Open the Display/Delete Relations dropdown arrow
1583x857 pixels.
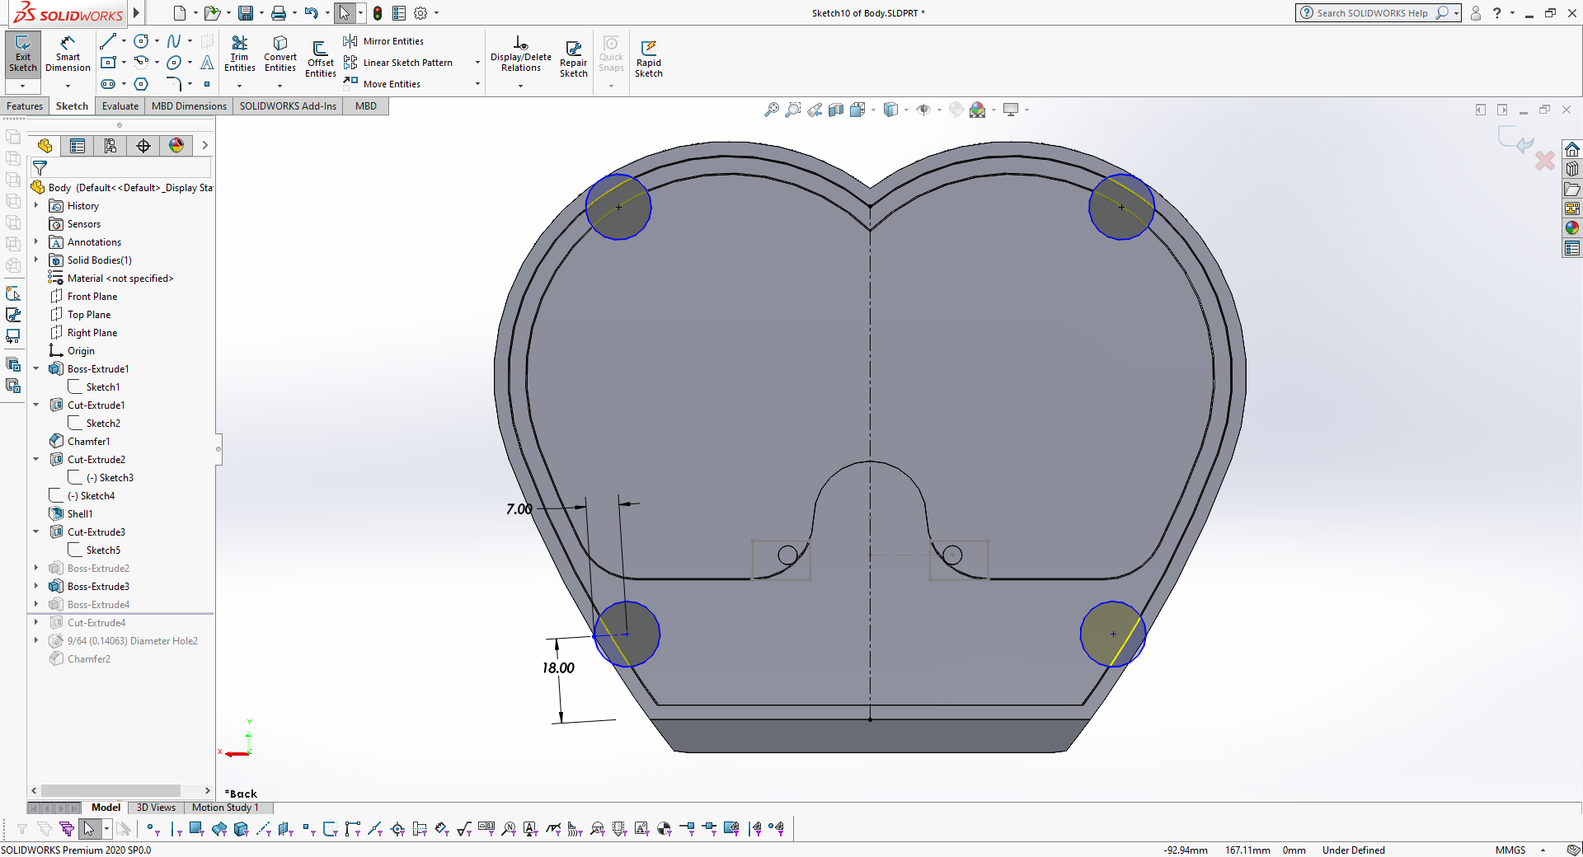(520, 86)
